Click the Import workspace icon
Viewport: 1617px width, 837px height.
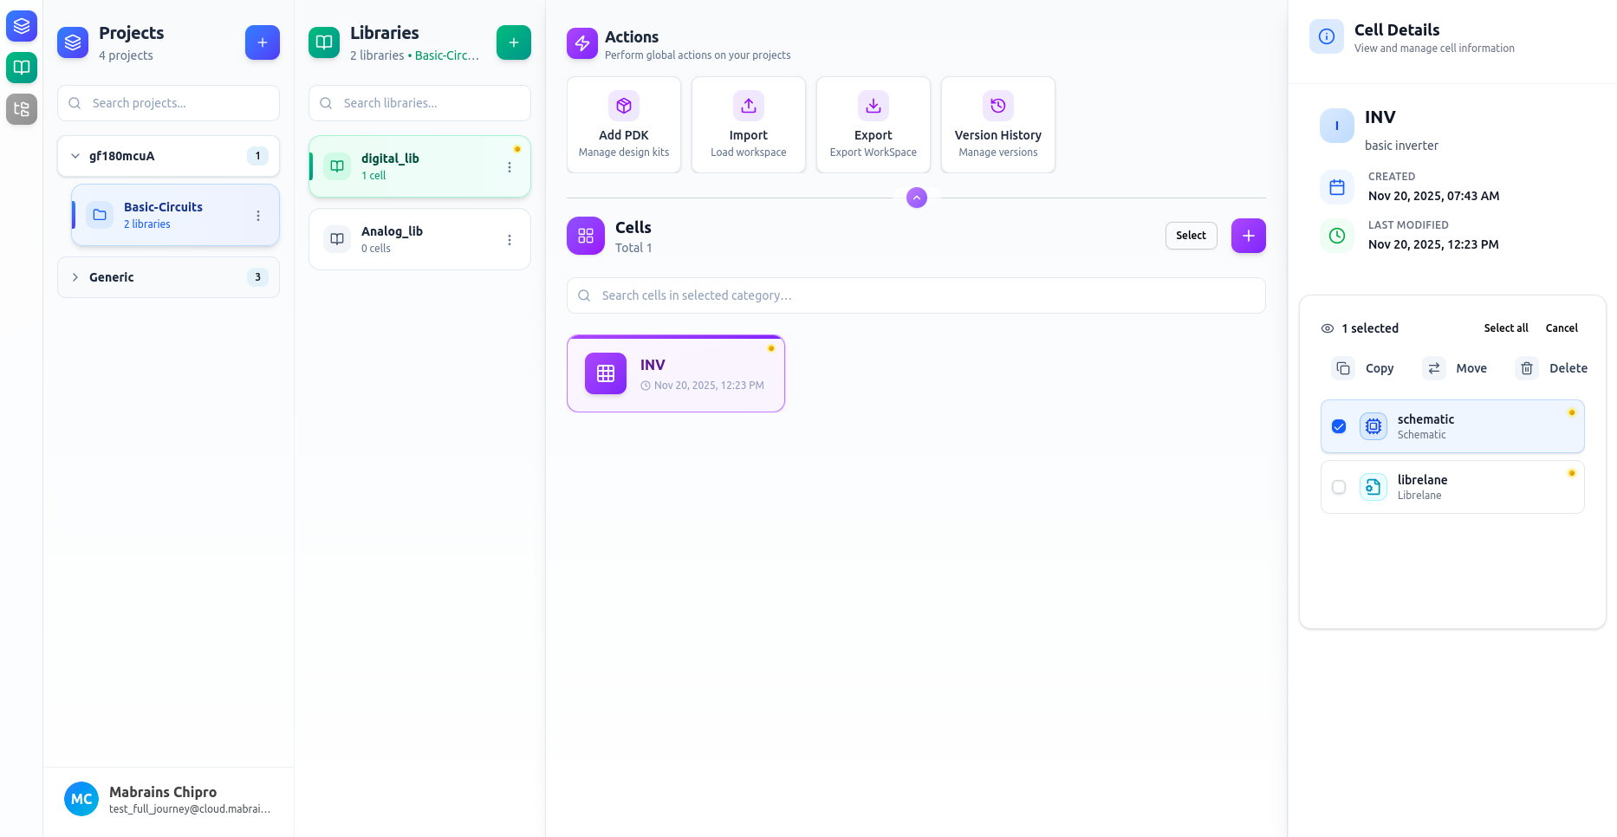pyautogui.click(x=748, y=106)
